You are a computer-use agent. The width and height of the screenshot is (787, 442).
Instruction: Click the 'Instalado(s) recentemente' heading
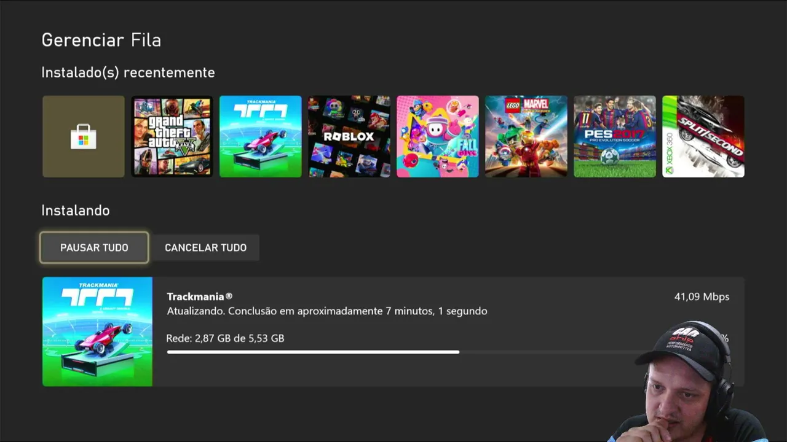128,72
